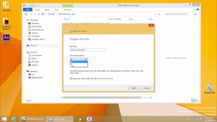This screenshot has height=122, width=217.
Task: Select This PC in the navigation pane
Action: click(x=33, y=46)
